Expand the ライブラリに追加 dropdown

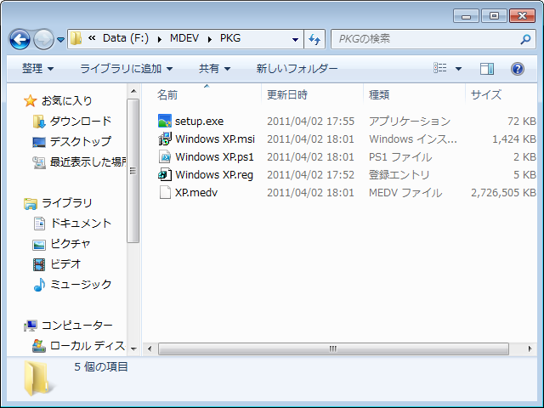pyautogui.click(x=126, y=69)
